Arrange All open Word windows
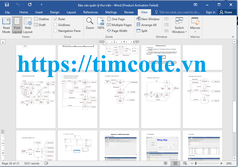Image resolution: width=238 pixels, height=167 pixels. point(148,25)
